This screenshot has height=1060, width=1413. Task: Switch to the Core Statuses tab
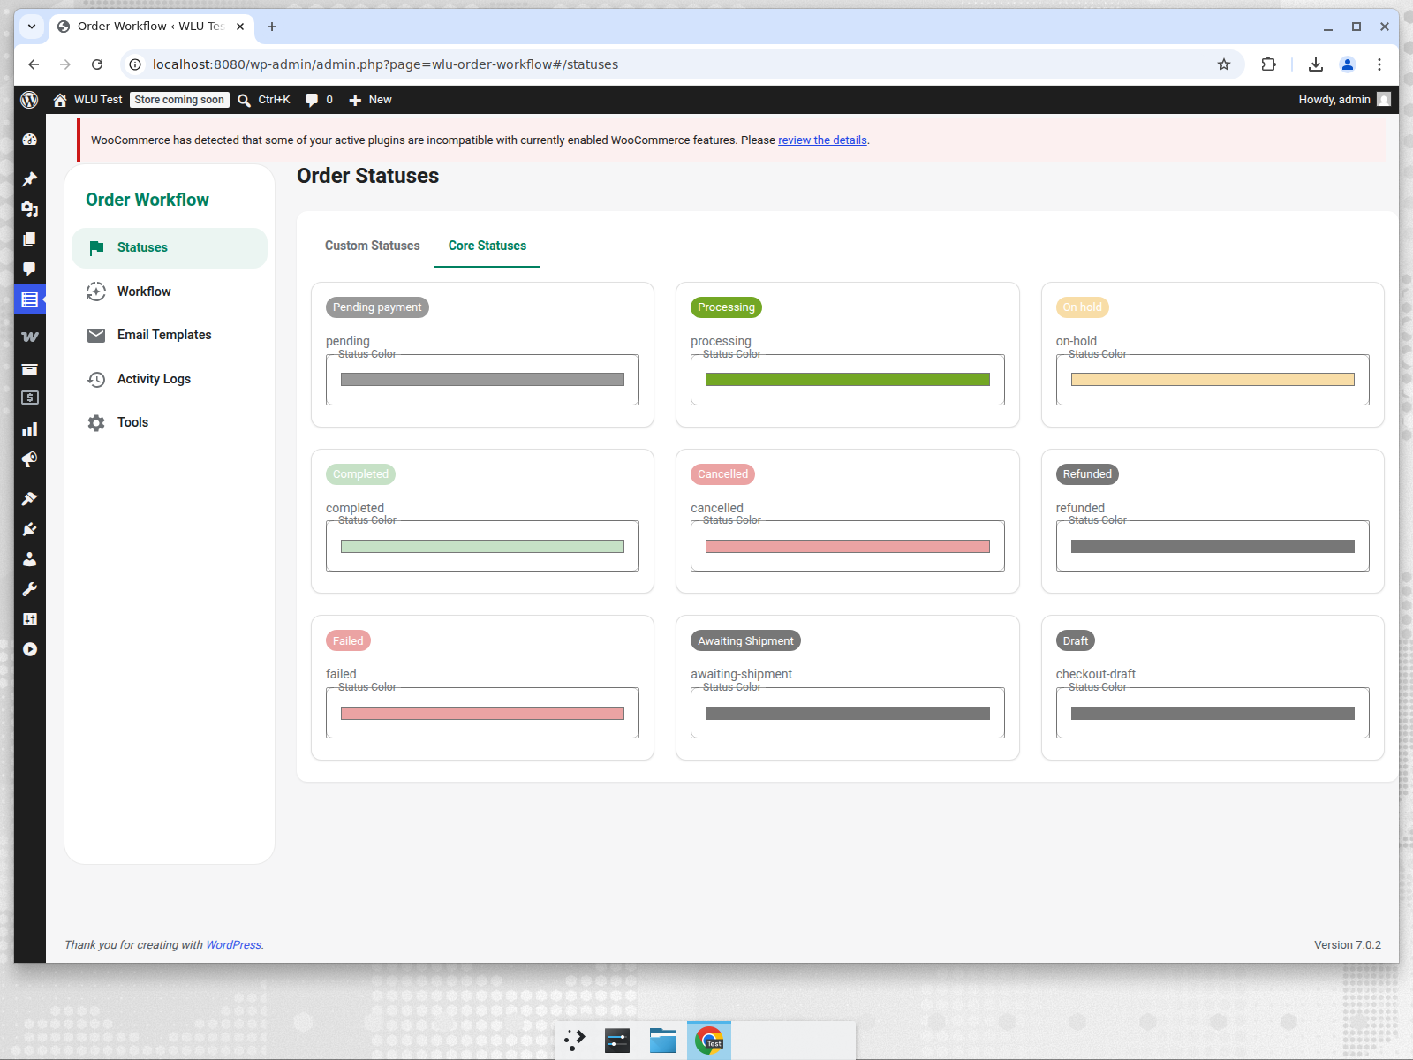click(487, 246)
